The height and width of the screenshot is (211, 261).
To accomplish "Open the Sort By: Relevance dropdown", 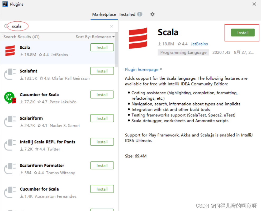I will [x=95, y=37].
